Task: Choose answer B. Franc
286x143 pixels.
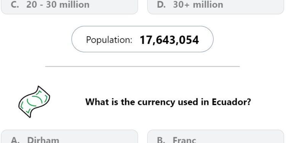Action: [215, 137]
